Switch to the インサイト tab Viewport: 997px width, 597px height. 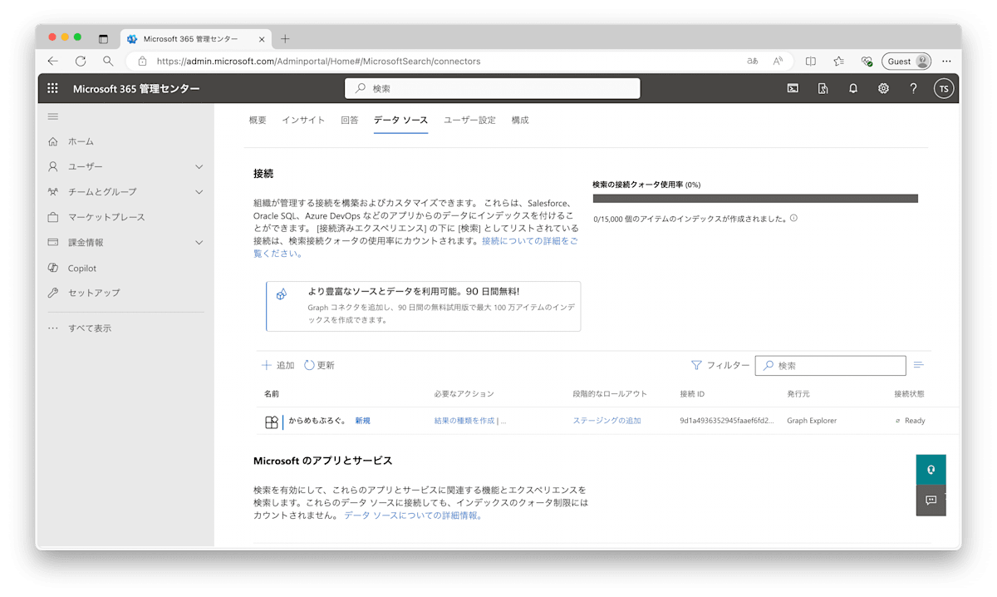pos(303,120)
